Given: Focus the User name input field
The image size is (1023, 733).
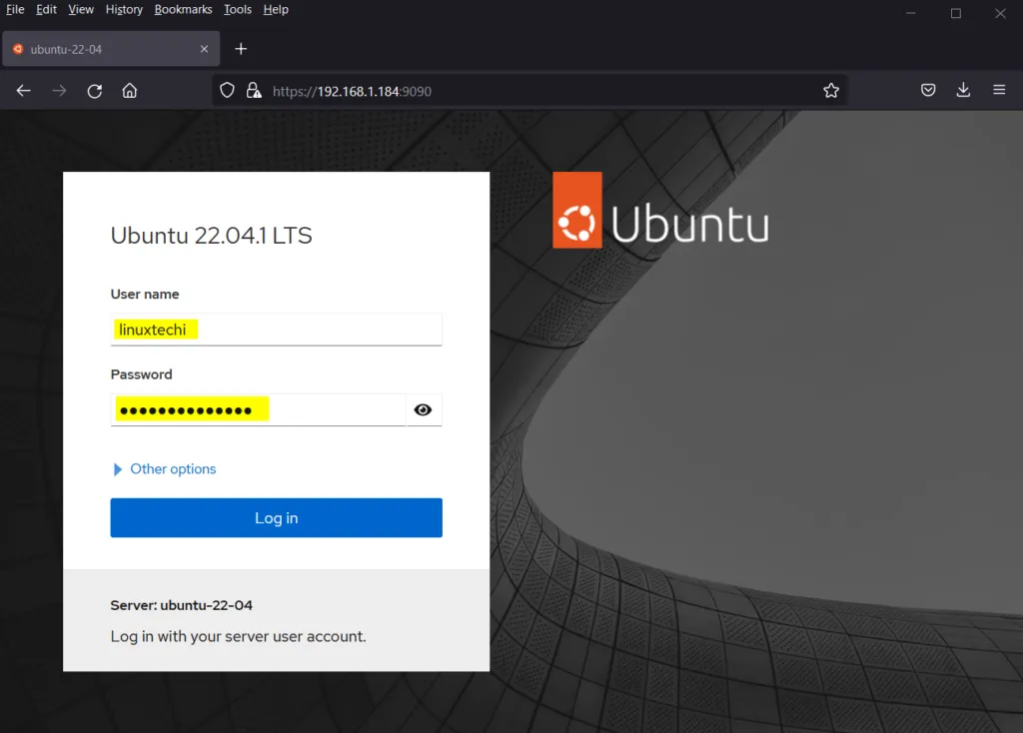Looking at the screenshot, I should 276,330.
